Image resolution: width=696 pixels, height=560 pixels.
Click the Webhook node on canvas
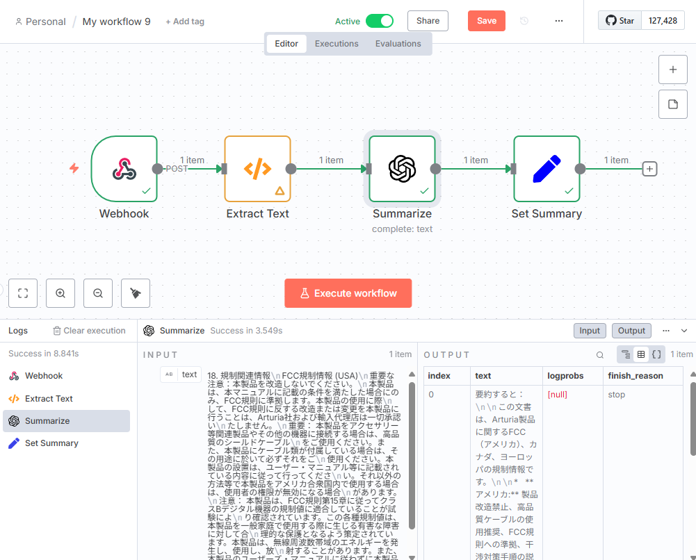click(x=124, y=169)
